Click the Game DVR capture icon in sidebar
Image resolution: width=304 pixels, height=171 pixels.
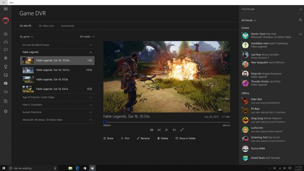[5, 83]
